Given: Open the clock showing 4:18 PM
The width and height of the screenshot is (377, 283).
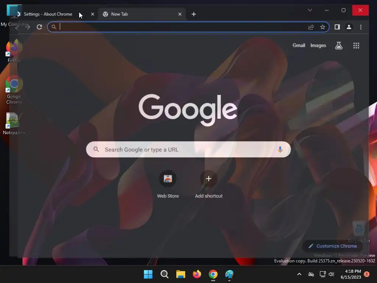Looking at the screenshot, I should click(x=351, y=274).
